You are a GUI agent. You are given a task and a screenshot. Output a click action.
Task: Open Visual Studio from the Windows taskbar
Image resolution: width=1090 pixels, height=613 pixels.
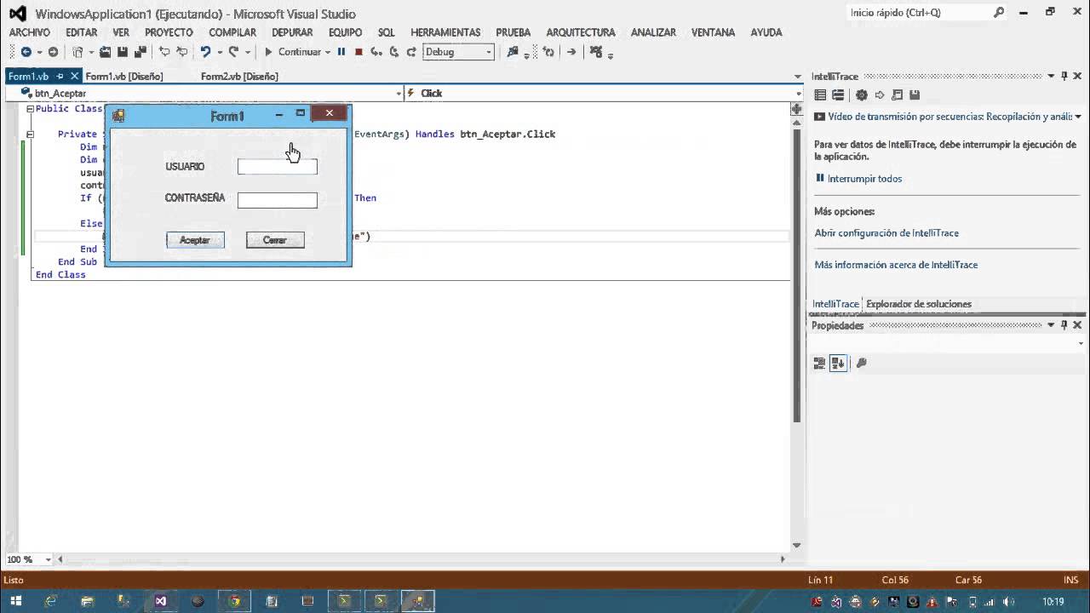click(x=161, y=601)
